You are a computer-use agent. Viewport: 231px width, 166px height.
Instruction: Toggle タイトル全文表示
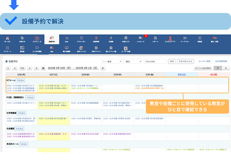203,68
